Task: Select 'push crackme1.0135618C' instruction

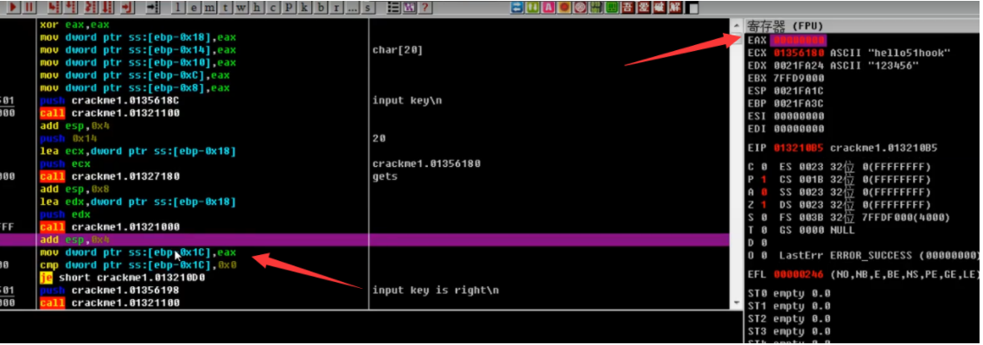Action: click(109, 100)
